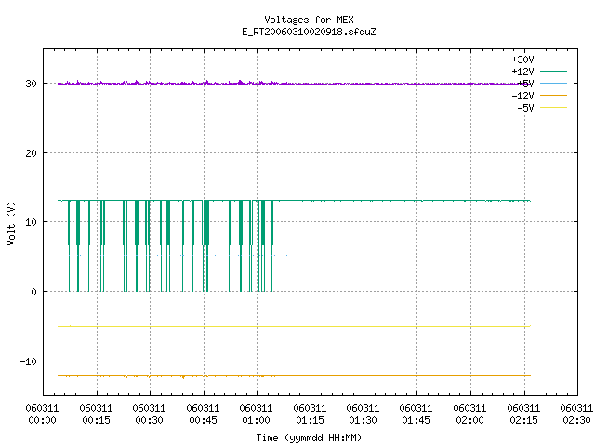This screenshot has width=595, height=446.
Task: Click the purple +30V legend line sample
Action: pyautogui.click(x=553, y=59)
